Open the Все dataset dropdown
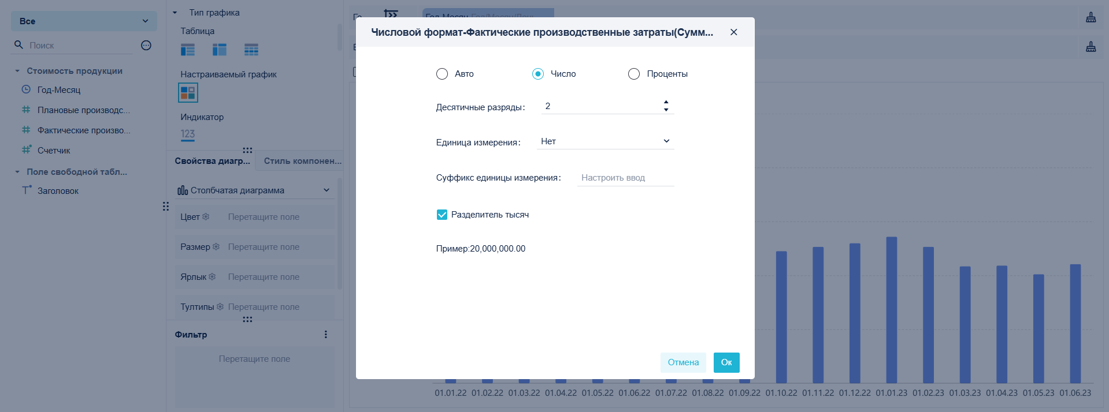Screen dimensions: 1109x412 (x=84, y=21)
